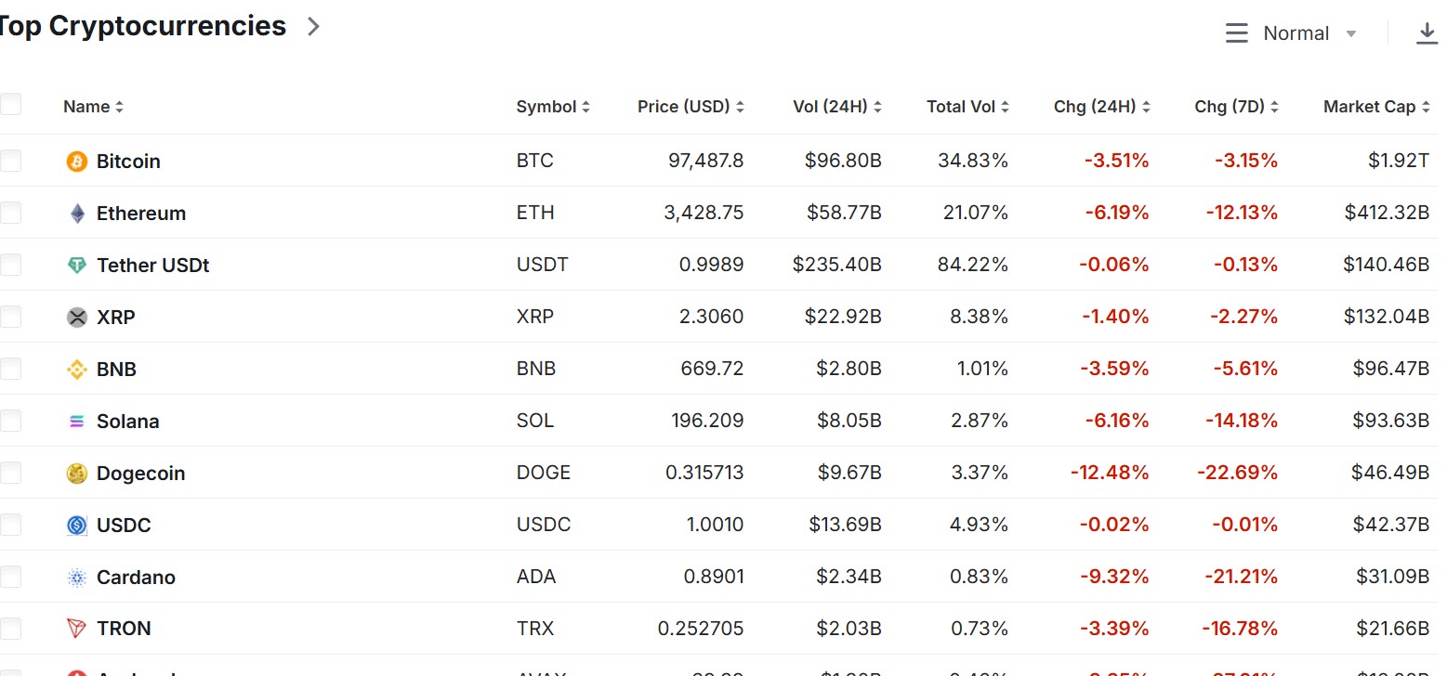1447x676 pixels.
Task: Open the Cardano name link
Action: pyautogui.click(x=136, y=578)
